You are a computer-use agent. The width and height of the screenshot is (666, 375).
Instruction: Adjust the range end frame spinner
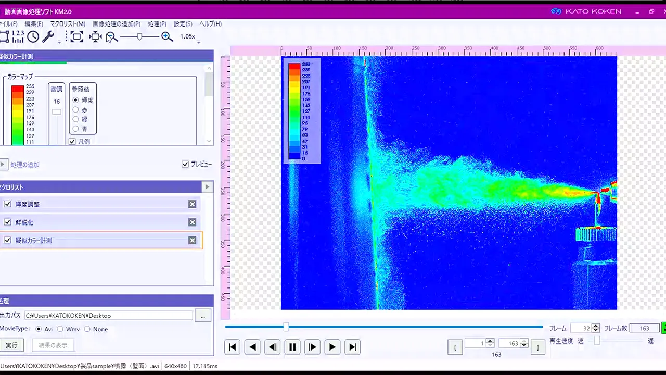(524, 343)
